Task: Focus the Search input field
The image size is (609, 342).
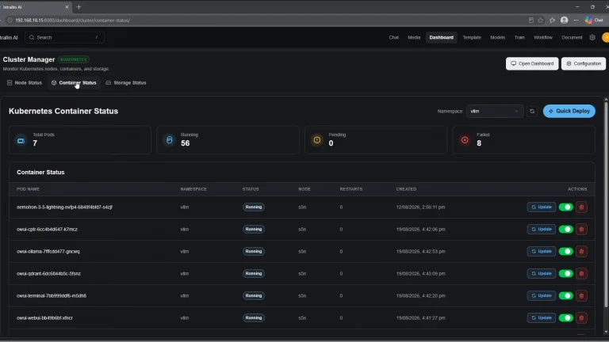Action: 65,38
